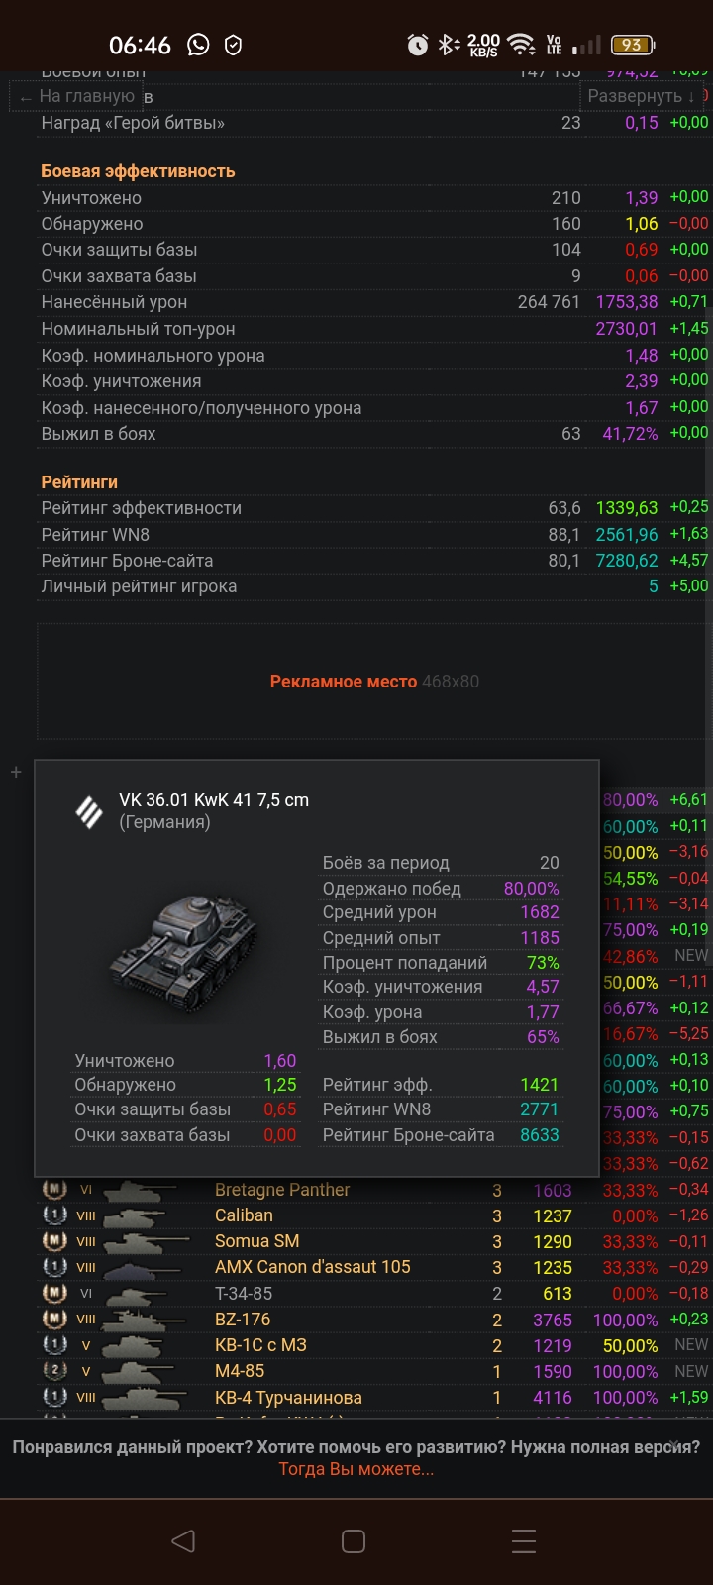The height and width of the screenshot is (1585, 713).
Task: Open the Caliban tank name link
Action: pos(244,1215)
